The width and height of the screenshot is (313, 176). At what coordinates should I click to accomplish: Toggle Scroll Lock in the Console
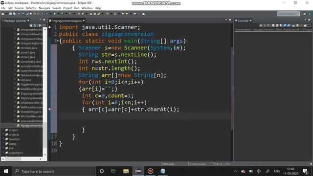pyautogui.click(x=277, y=25)
